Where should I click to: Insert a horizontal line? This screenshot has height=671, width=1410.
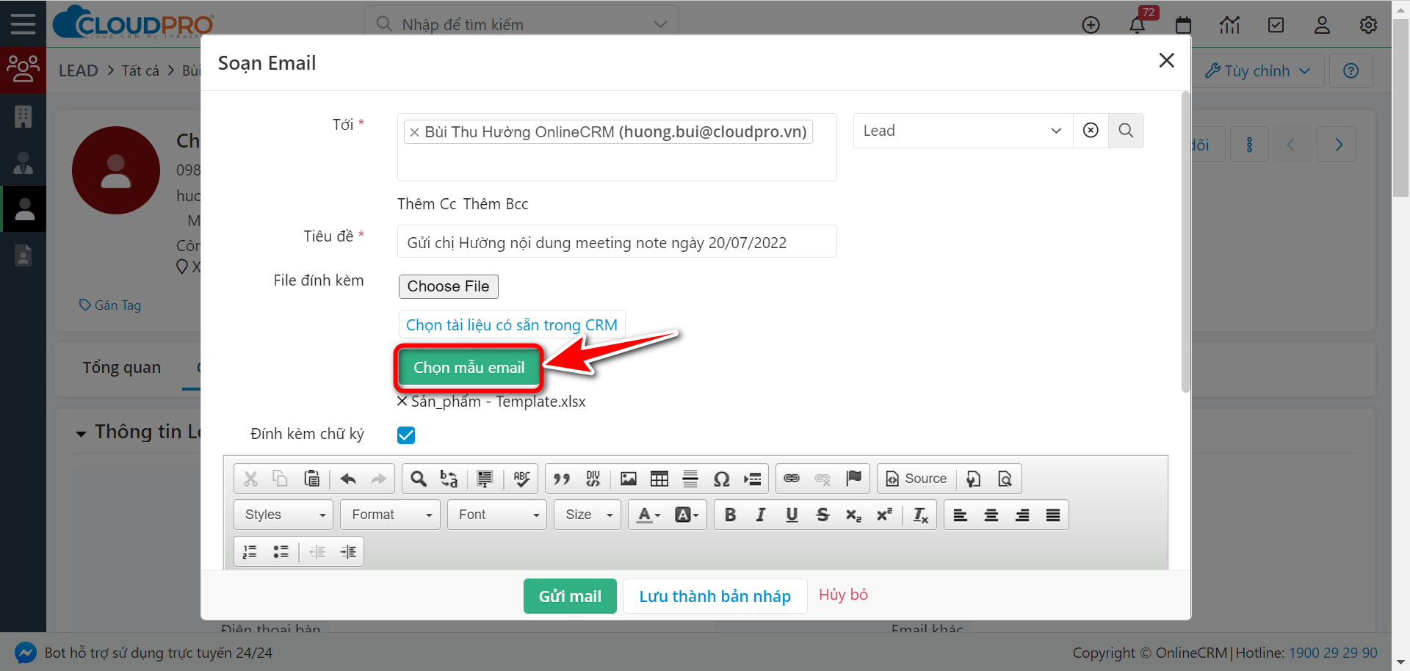point(690,479)
